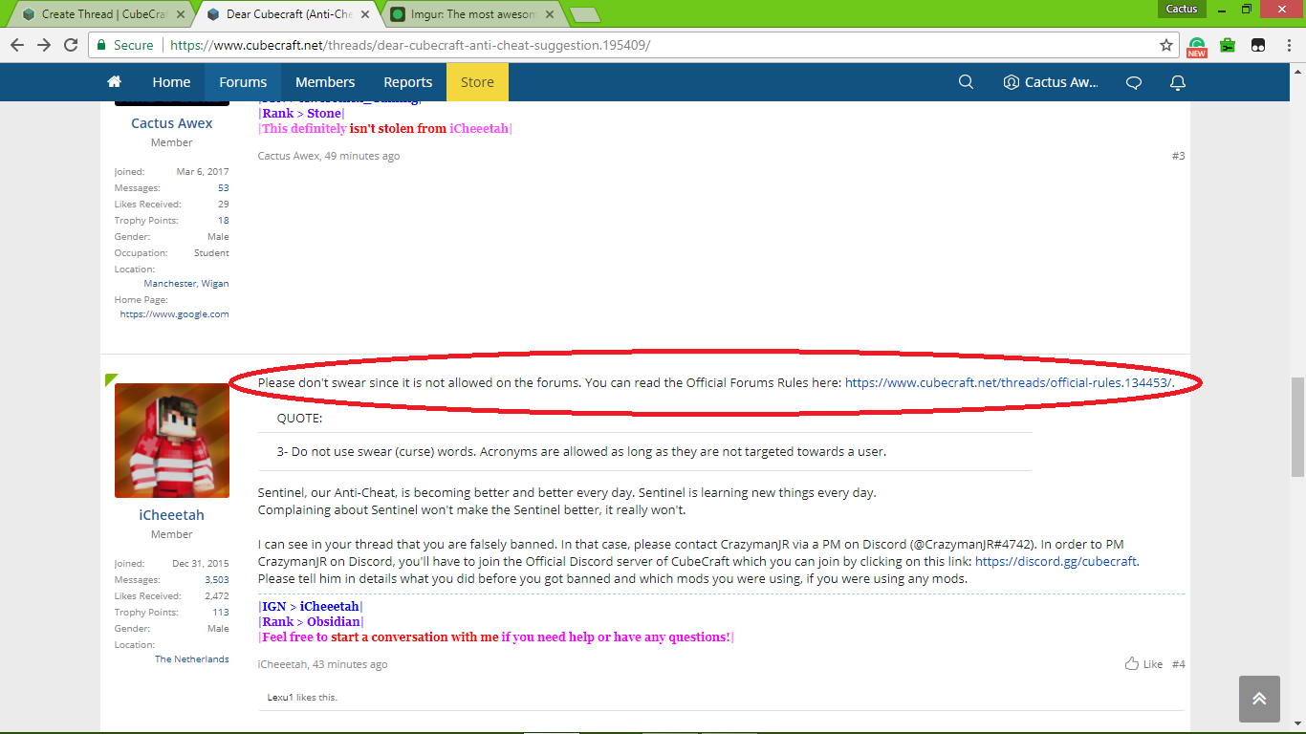The height and width of the screenshot is (734, 1306).
Task: Open post permalink #4
Action: coord(1179,664)
